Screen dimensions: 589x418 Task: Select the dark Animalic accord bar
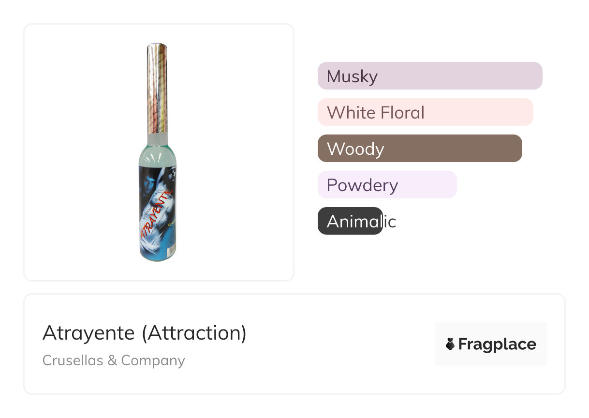pos(350,221)
